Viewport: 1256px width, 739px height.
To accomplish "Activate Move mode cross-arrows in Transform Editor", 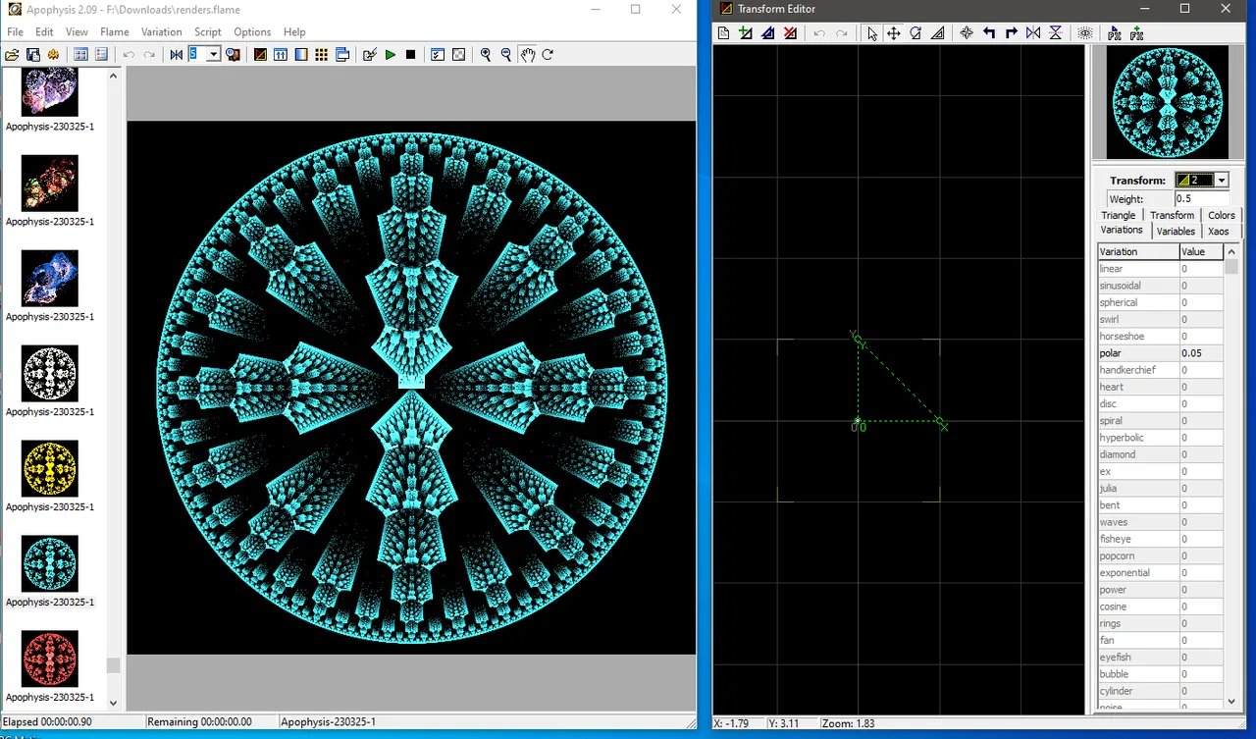I will point(894,33).
